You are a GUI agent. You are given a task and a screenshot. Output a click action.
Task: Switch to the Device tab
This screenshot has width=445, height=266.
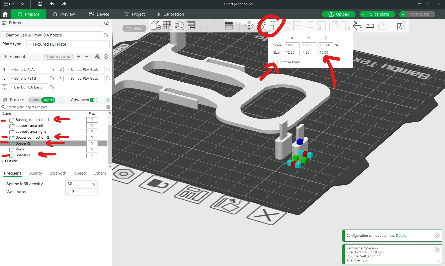click(99, 14)
